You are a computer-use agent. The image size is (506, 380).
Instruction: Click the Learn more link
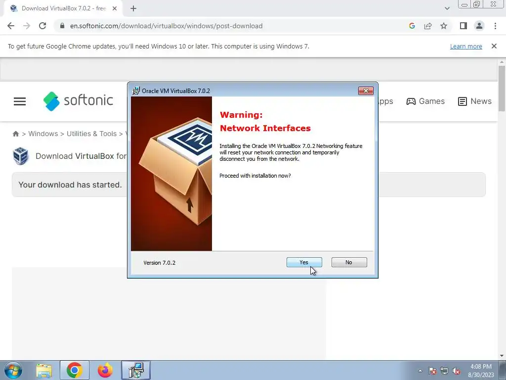tap(466, 46)
